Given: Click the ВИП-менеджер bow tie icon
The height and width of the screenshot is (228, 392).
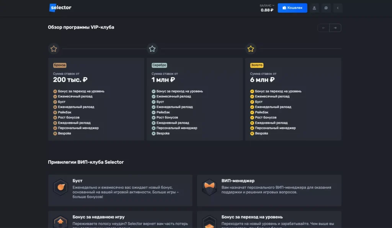Looking at the screenshot, I should click(209, 186).
